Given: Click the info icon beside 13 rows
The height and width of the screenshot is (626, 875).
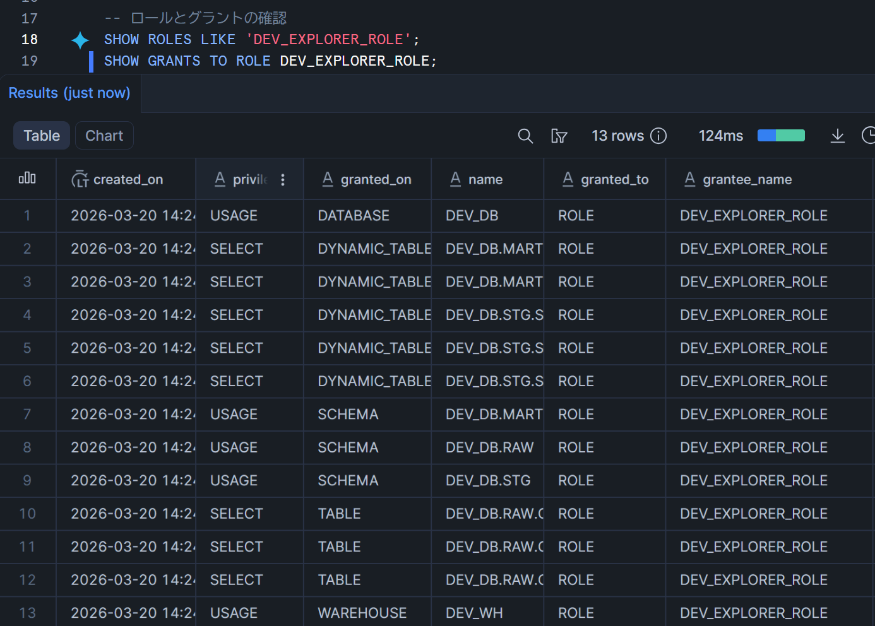Looking at the screenshot, I should pyautogui.click(x=658, y=136).
